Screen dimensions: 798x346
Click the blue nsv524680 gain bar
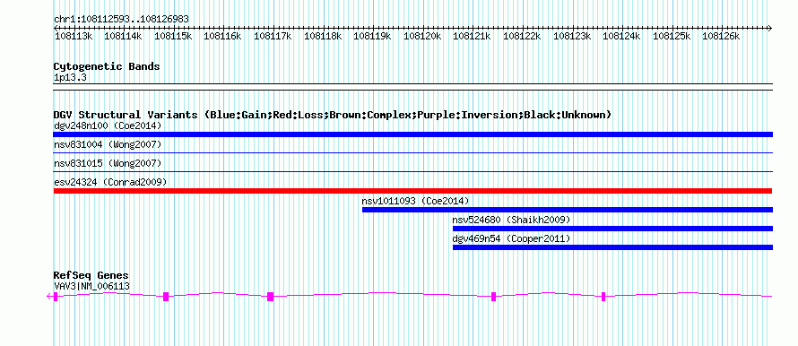[612, 229]
